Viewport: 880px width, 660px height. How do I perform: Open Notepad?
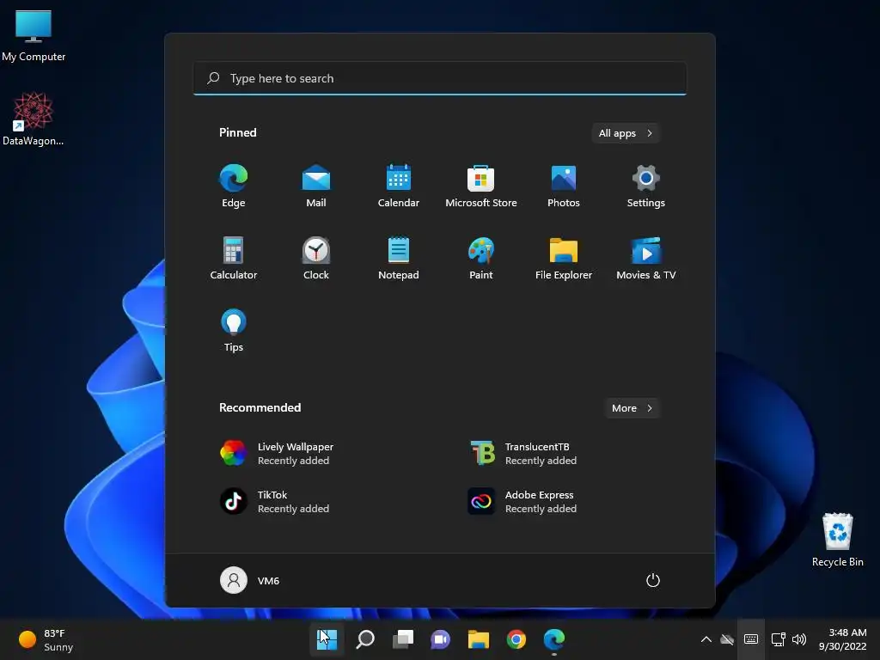click(x=399, y=258)
